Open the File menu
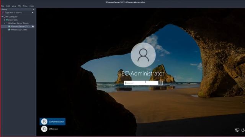245x137 pixels. click(3, 6)
